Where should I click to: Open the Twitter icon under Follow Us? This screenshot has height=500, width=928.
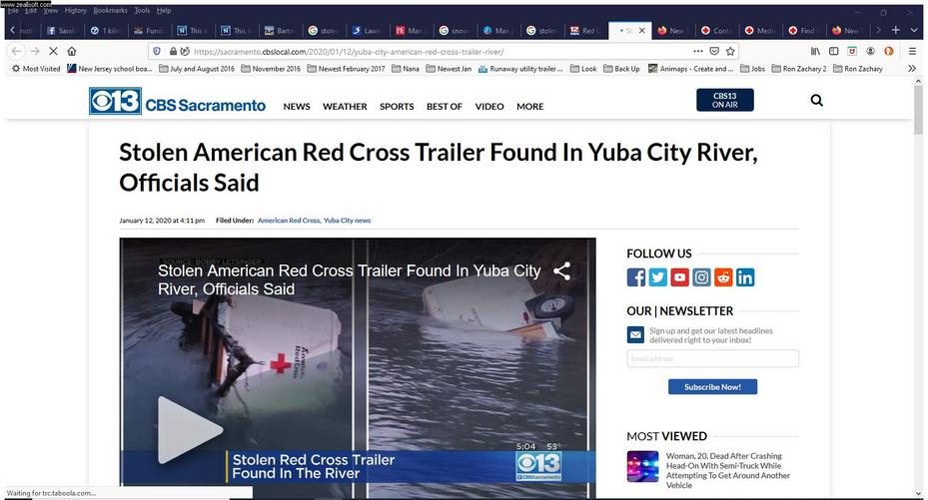pos(657,277)
